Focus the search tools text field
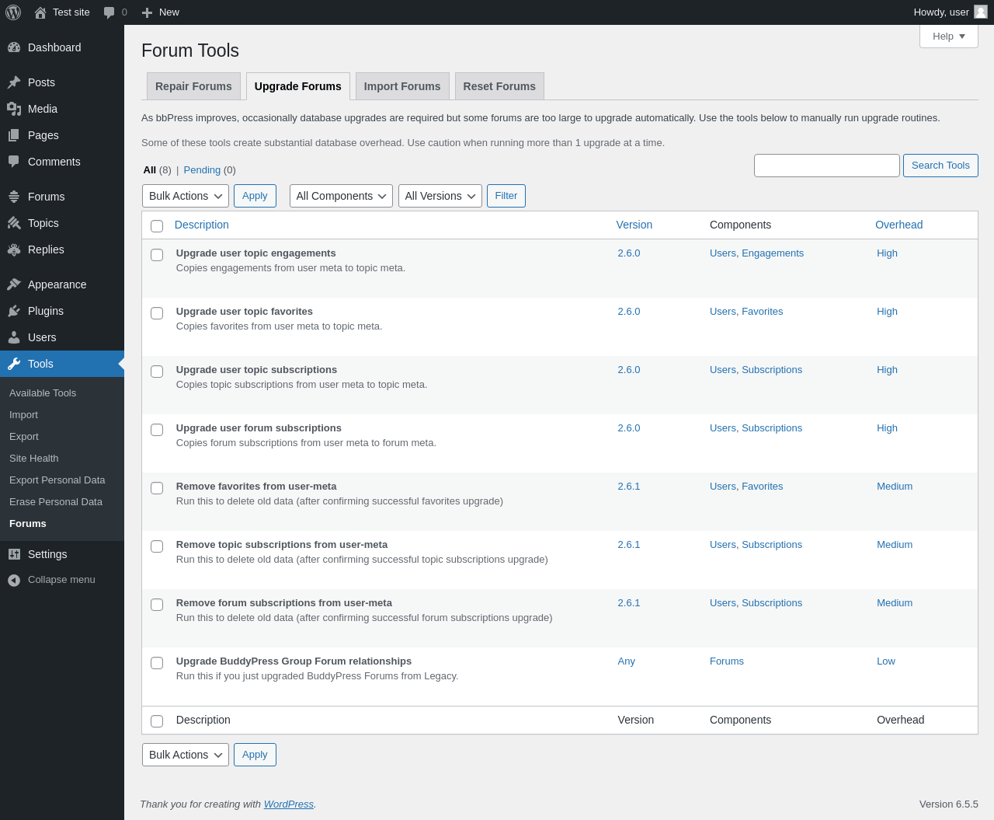The image size is (994, 820). pos(826,166)
